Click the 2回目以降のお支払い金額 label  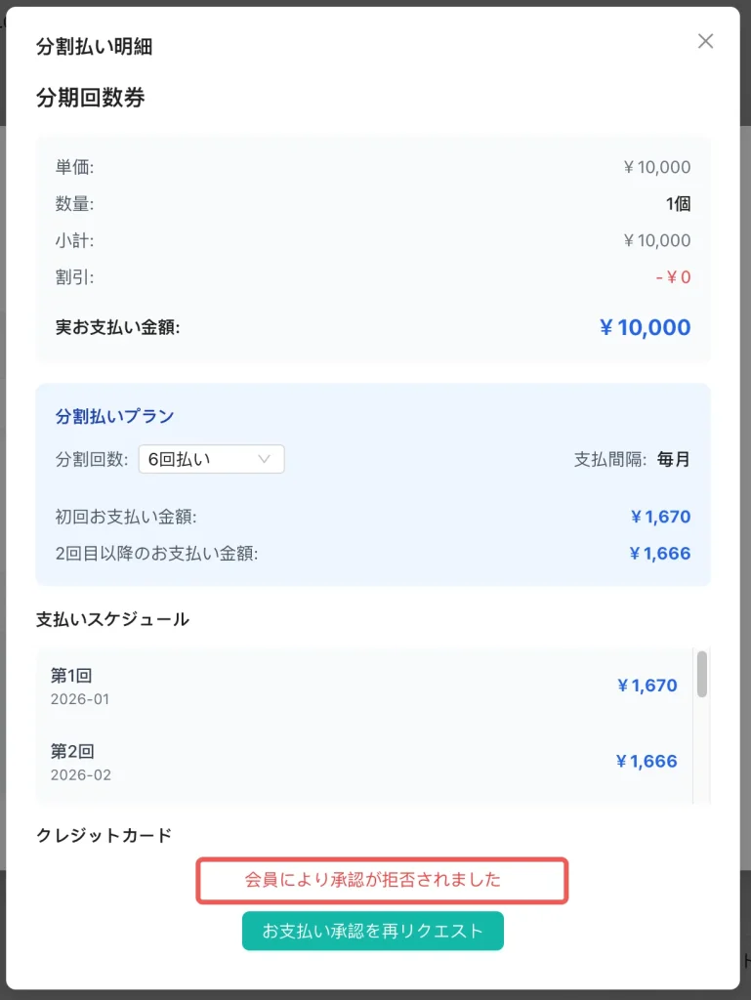(156, 554)
